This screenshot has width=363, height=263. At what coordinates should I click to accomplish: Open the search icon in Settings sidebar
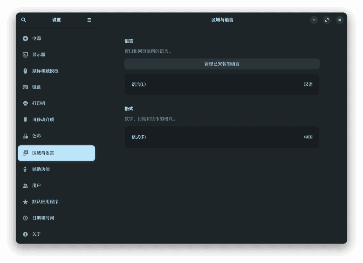(x=23, y=20)
